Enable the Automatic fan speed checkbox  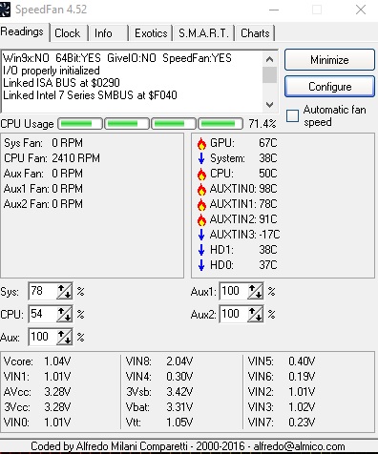tap(292, 116)
